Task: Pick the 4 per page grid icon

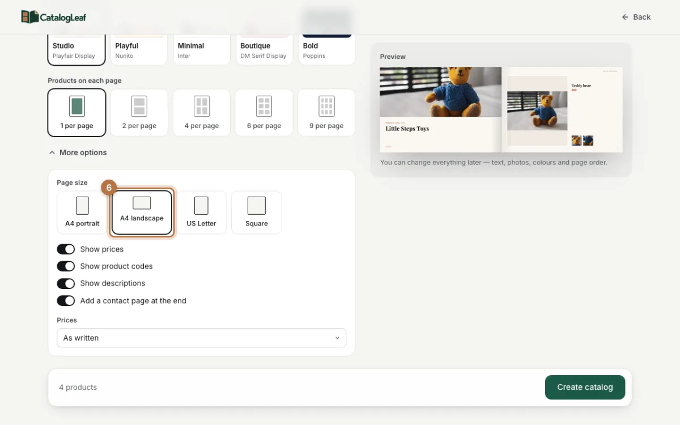Action: 202,106
